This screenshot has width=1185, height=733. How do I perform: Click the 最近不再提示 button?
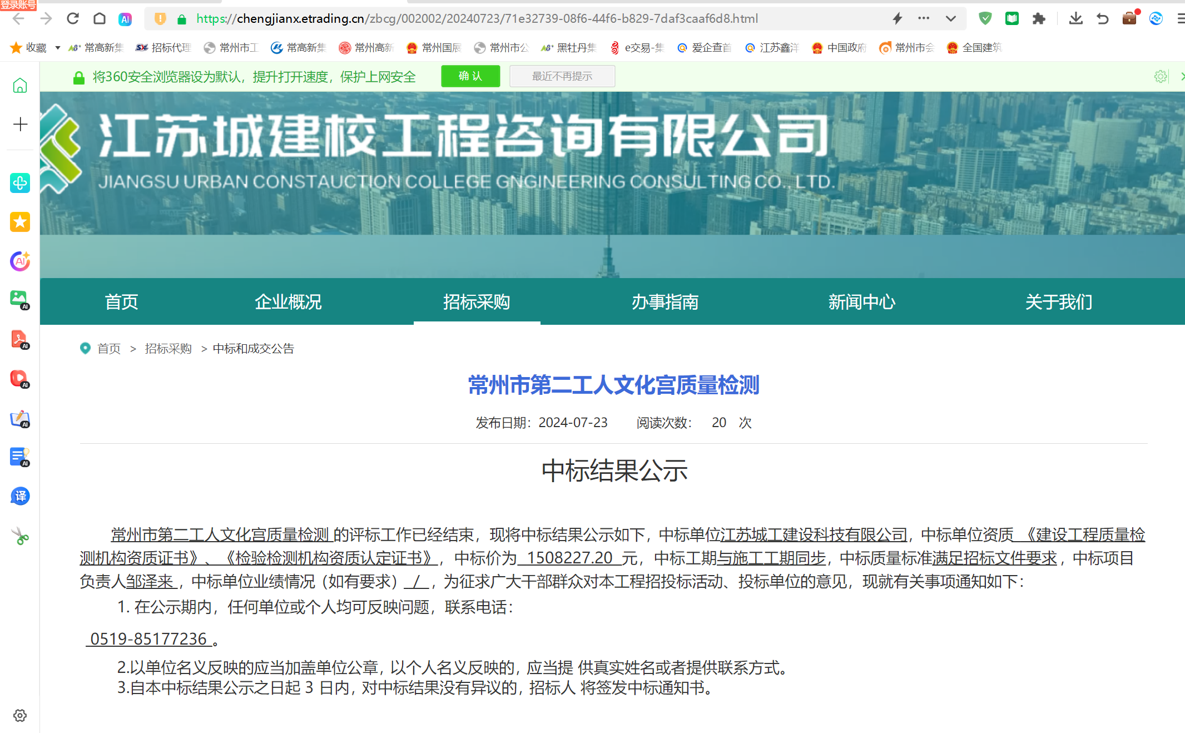pyautogui.click(x=562, y=76)
